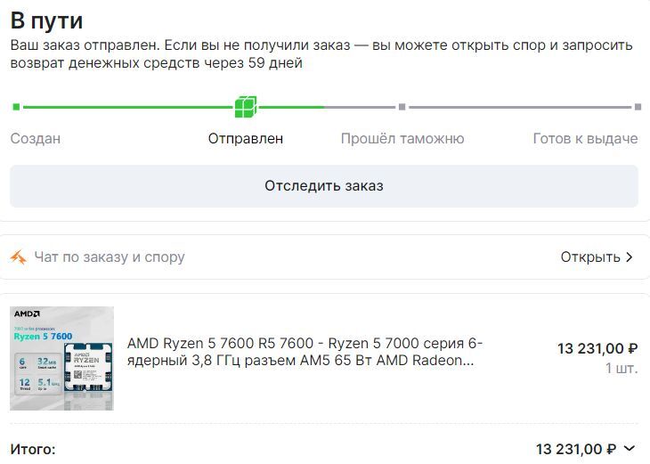The height and width of the screenshot is (464, 650).
Task: Click the order shipped description text
Action: (x=321, y=54)
